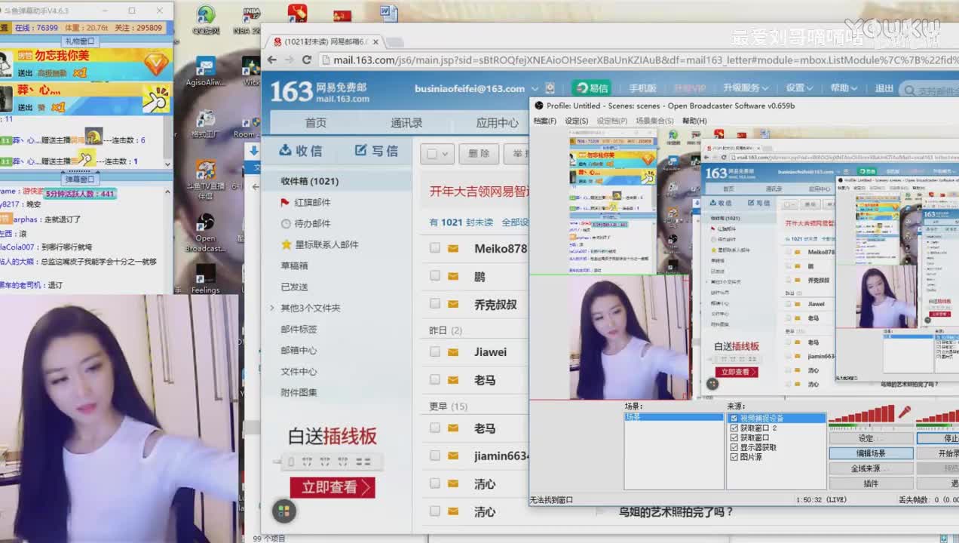Open the account dropdown beside busniaofeifei@163.com

click(534, 89)
